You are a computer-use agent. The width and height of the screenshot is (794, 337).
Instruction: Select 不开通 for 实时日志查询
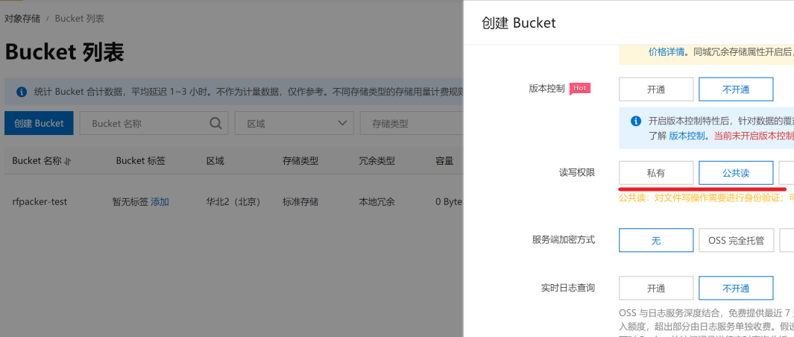pos(735,288)
